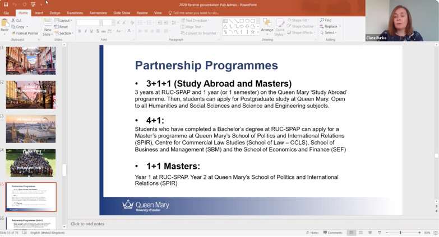Viewport: 439px width, 237px height.
Task: Toggle Normal view in status bar
Action: point(352,233)
